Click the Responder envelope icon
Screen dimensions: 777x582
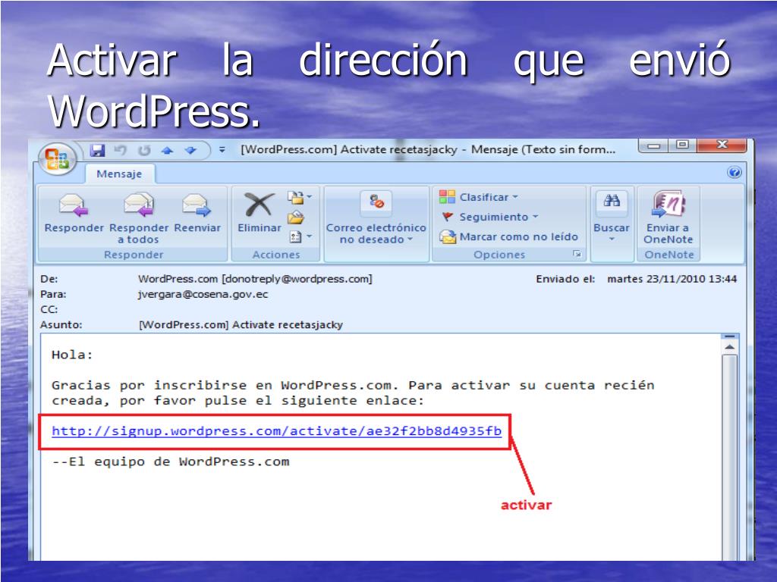click(74, 205)
